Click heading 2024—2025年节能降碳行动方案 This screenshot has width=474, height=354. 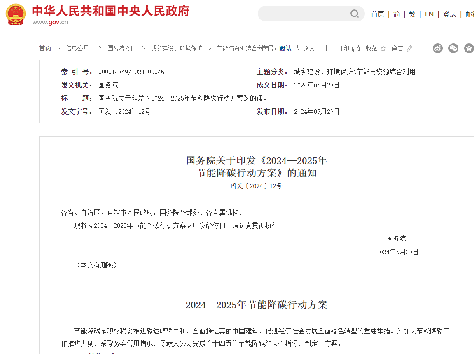256,305
